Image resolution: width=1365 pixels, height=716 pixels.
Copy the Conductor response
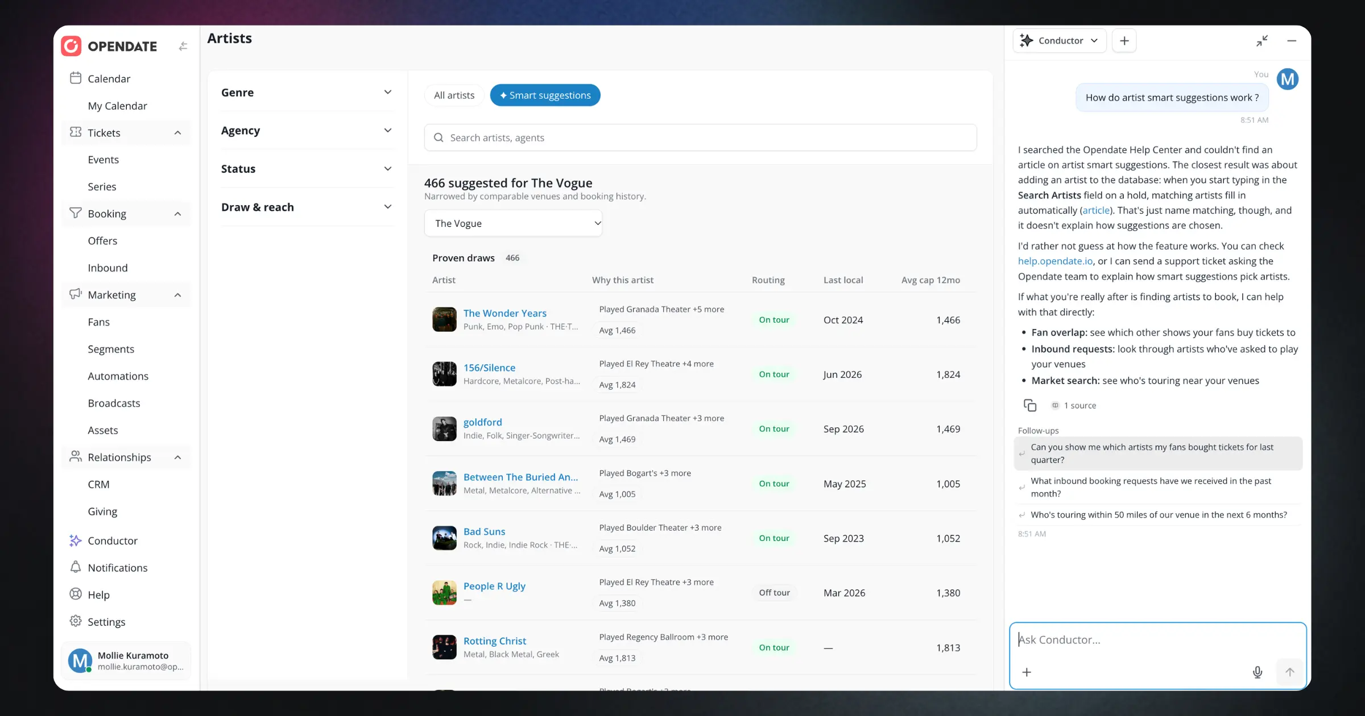pyautogui.click(x=1030, y=405)
